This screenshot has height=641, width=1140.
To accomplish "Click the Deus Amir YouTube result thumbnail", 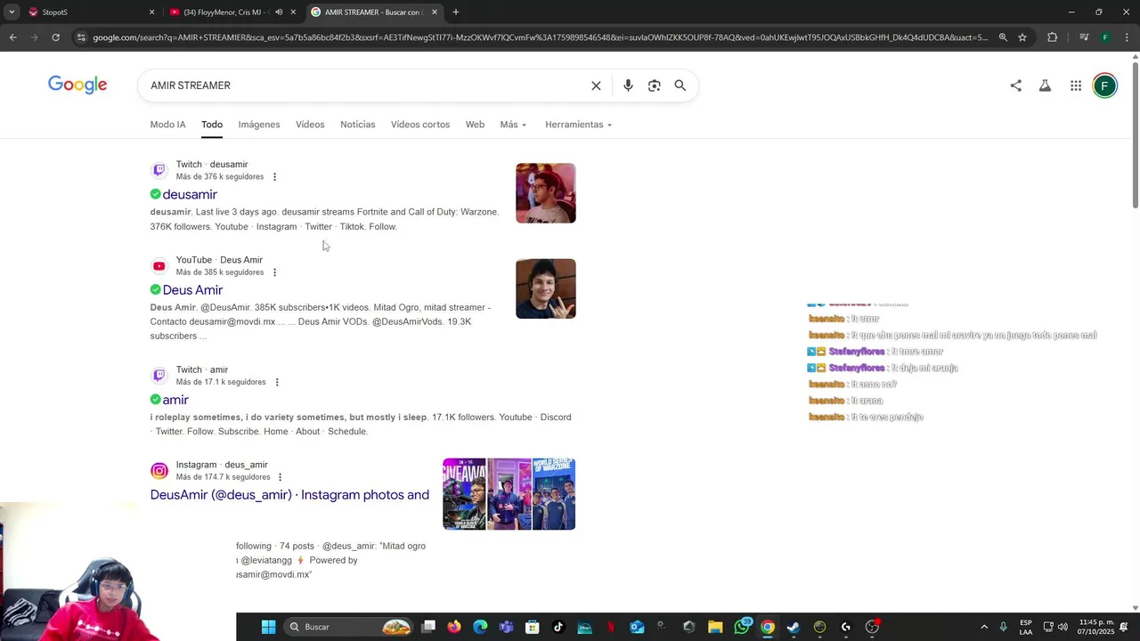I will (x=546, y=288).
